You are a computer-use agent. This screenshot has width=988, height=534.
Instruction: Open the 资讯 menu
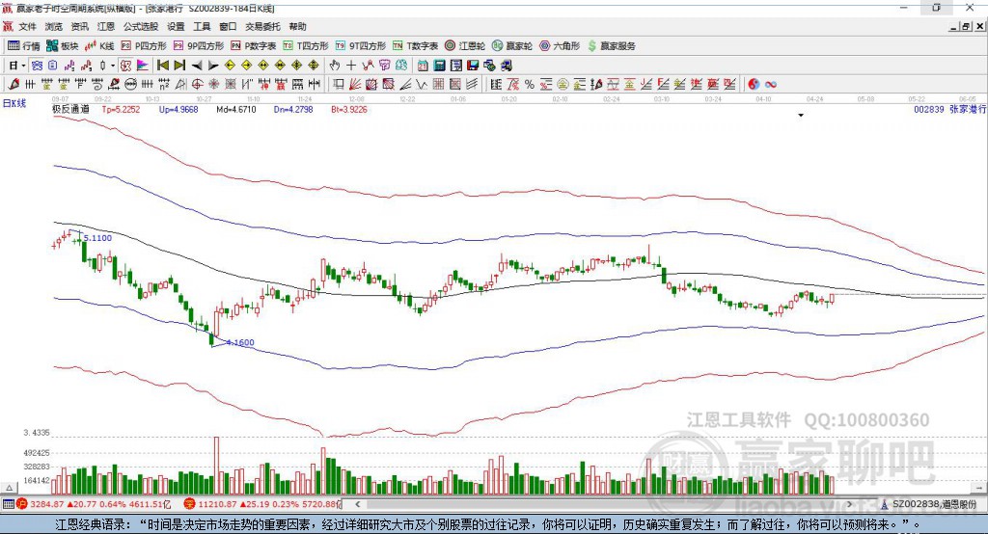pos(79,26)
